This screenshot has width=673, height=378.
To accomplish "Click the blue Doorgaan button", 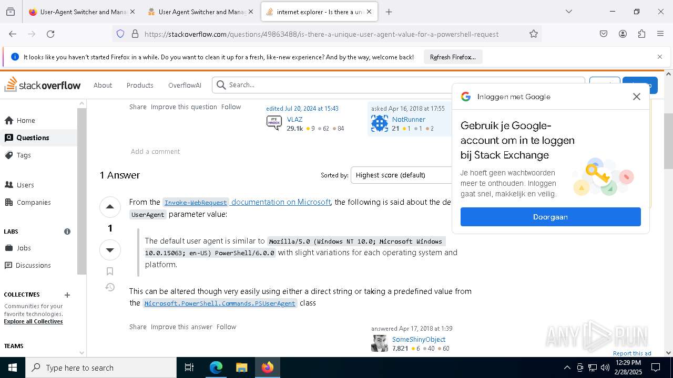I will click(550, 217).
